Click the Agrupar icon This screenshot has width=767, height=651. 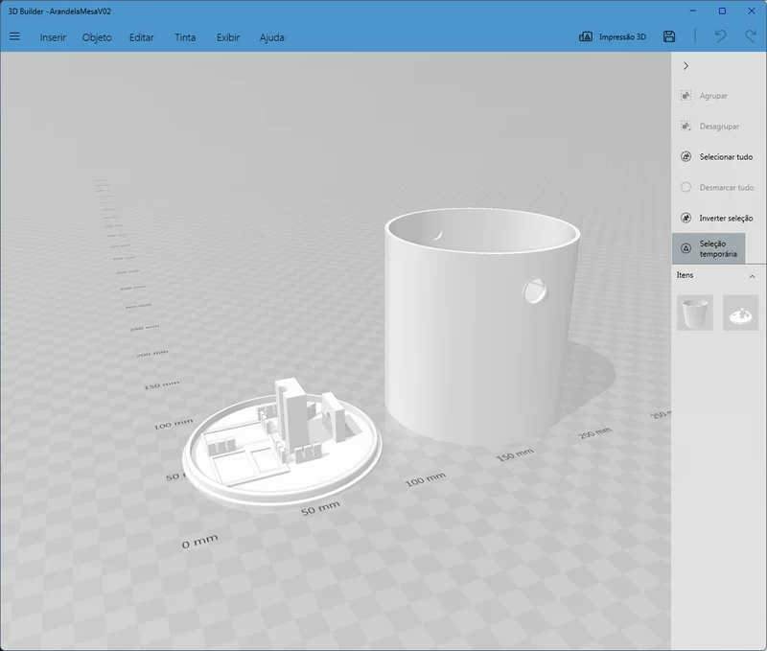pyautogui.click(x=686, y=95)
